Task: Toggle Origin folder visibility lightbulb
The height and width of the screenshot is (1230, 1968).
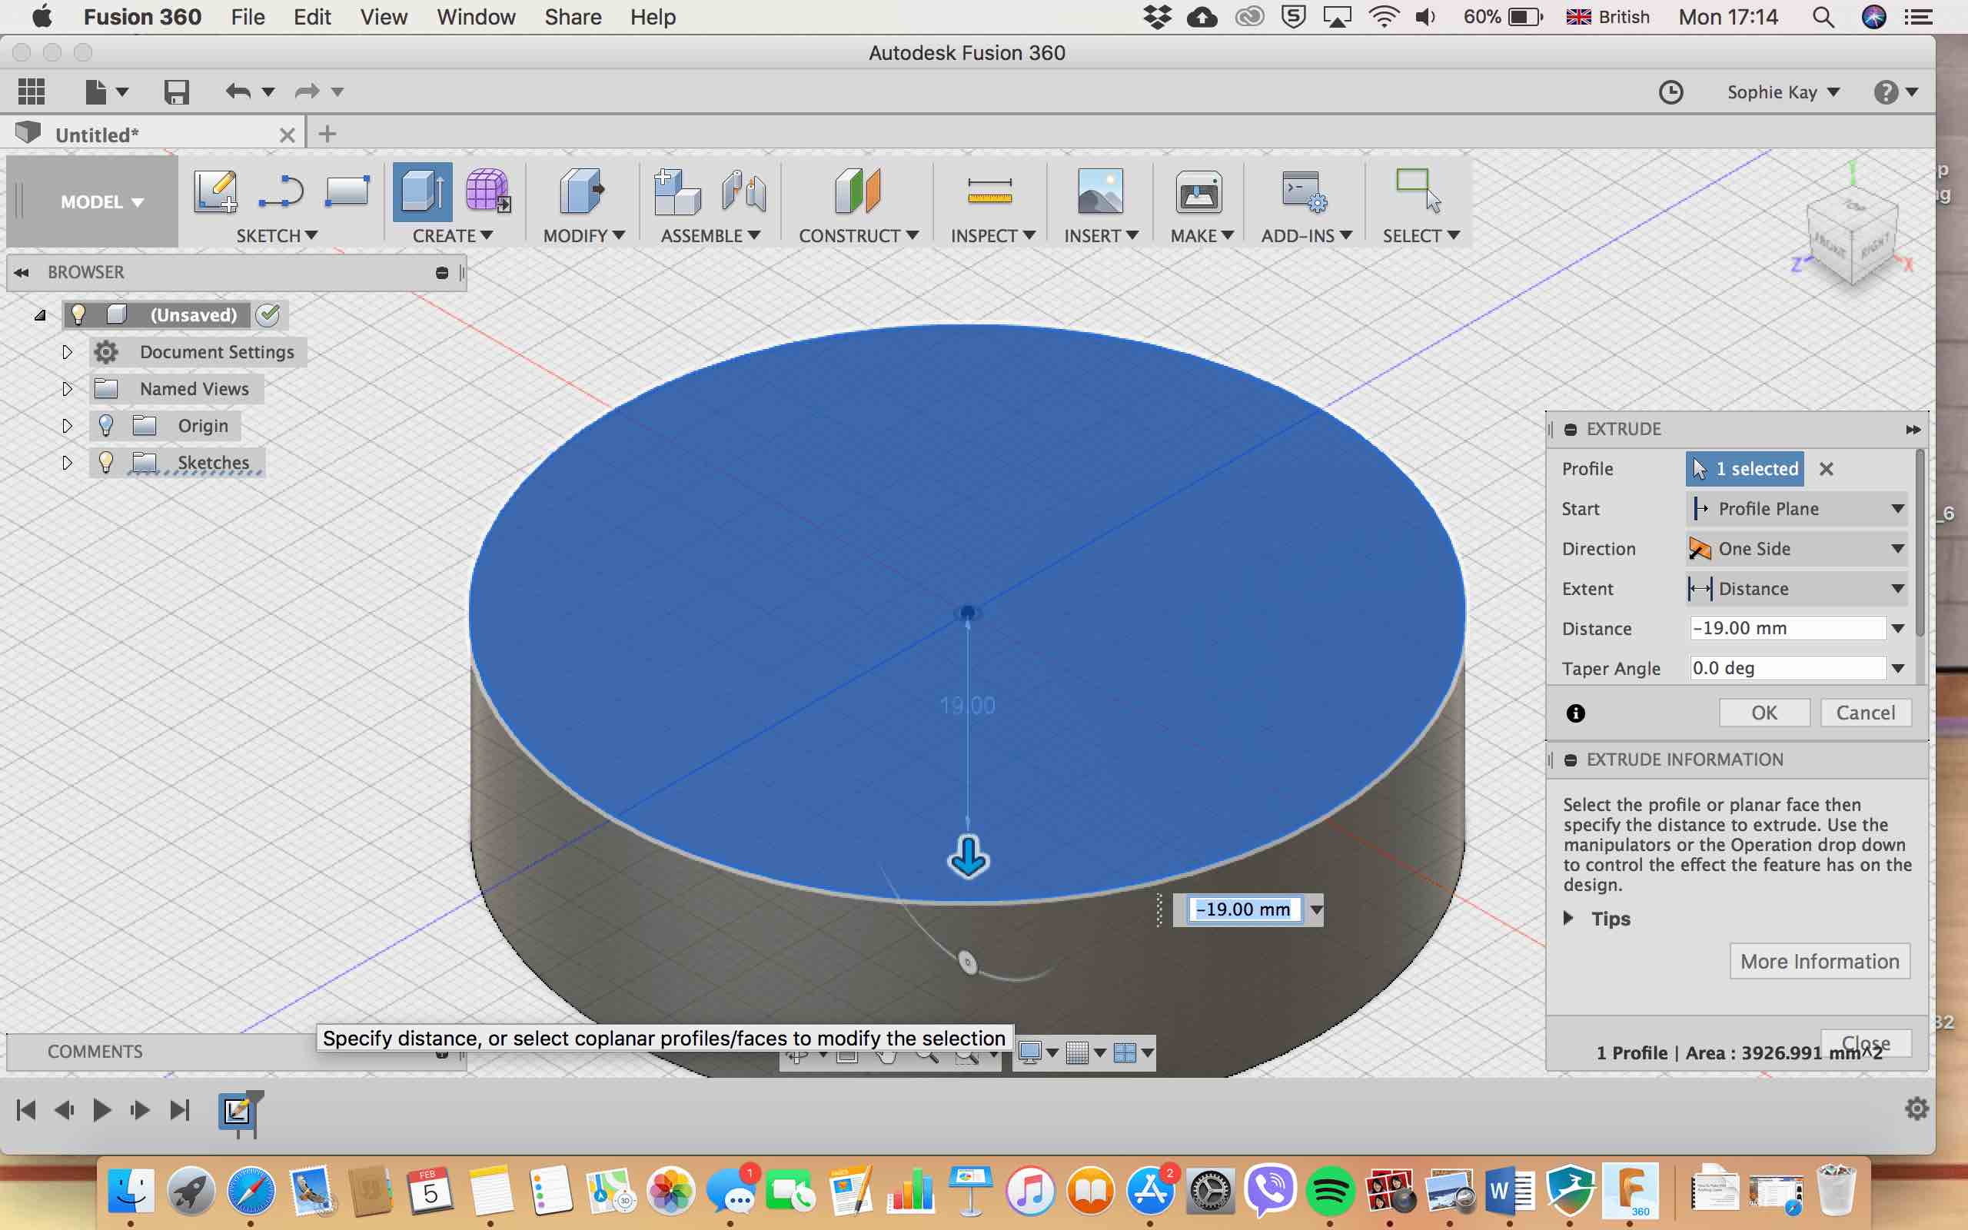Action: [106, 425]
